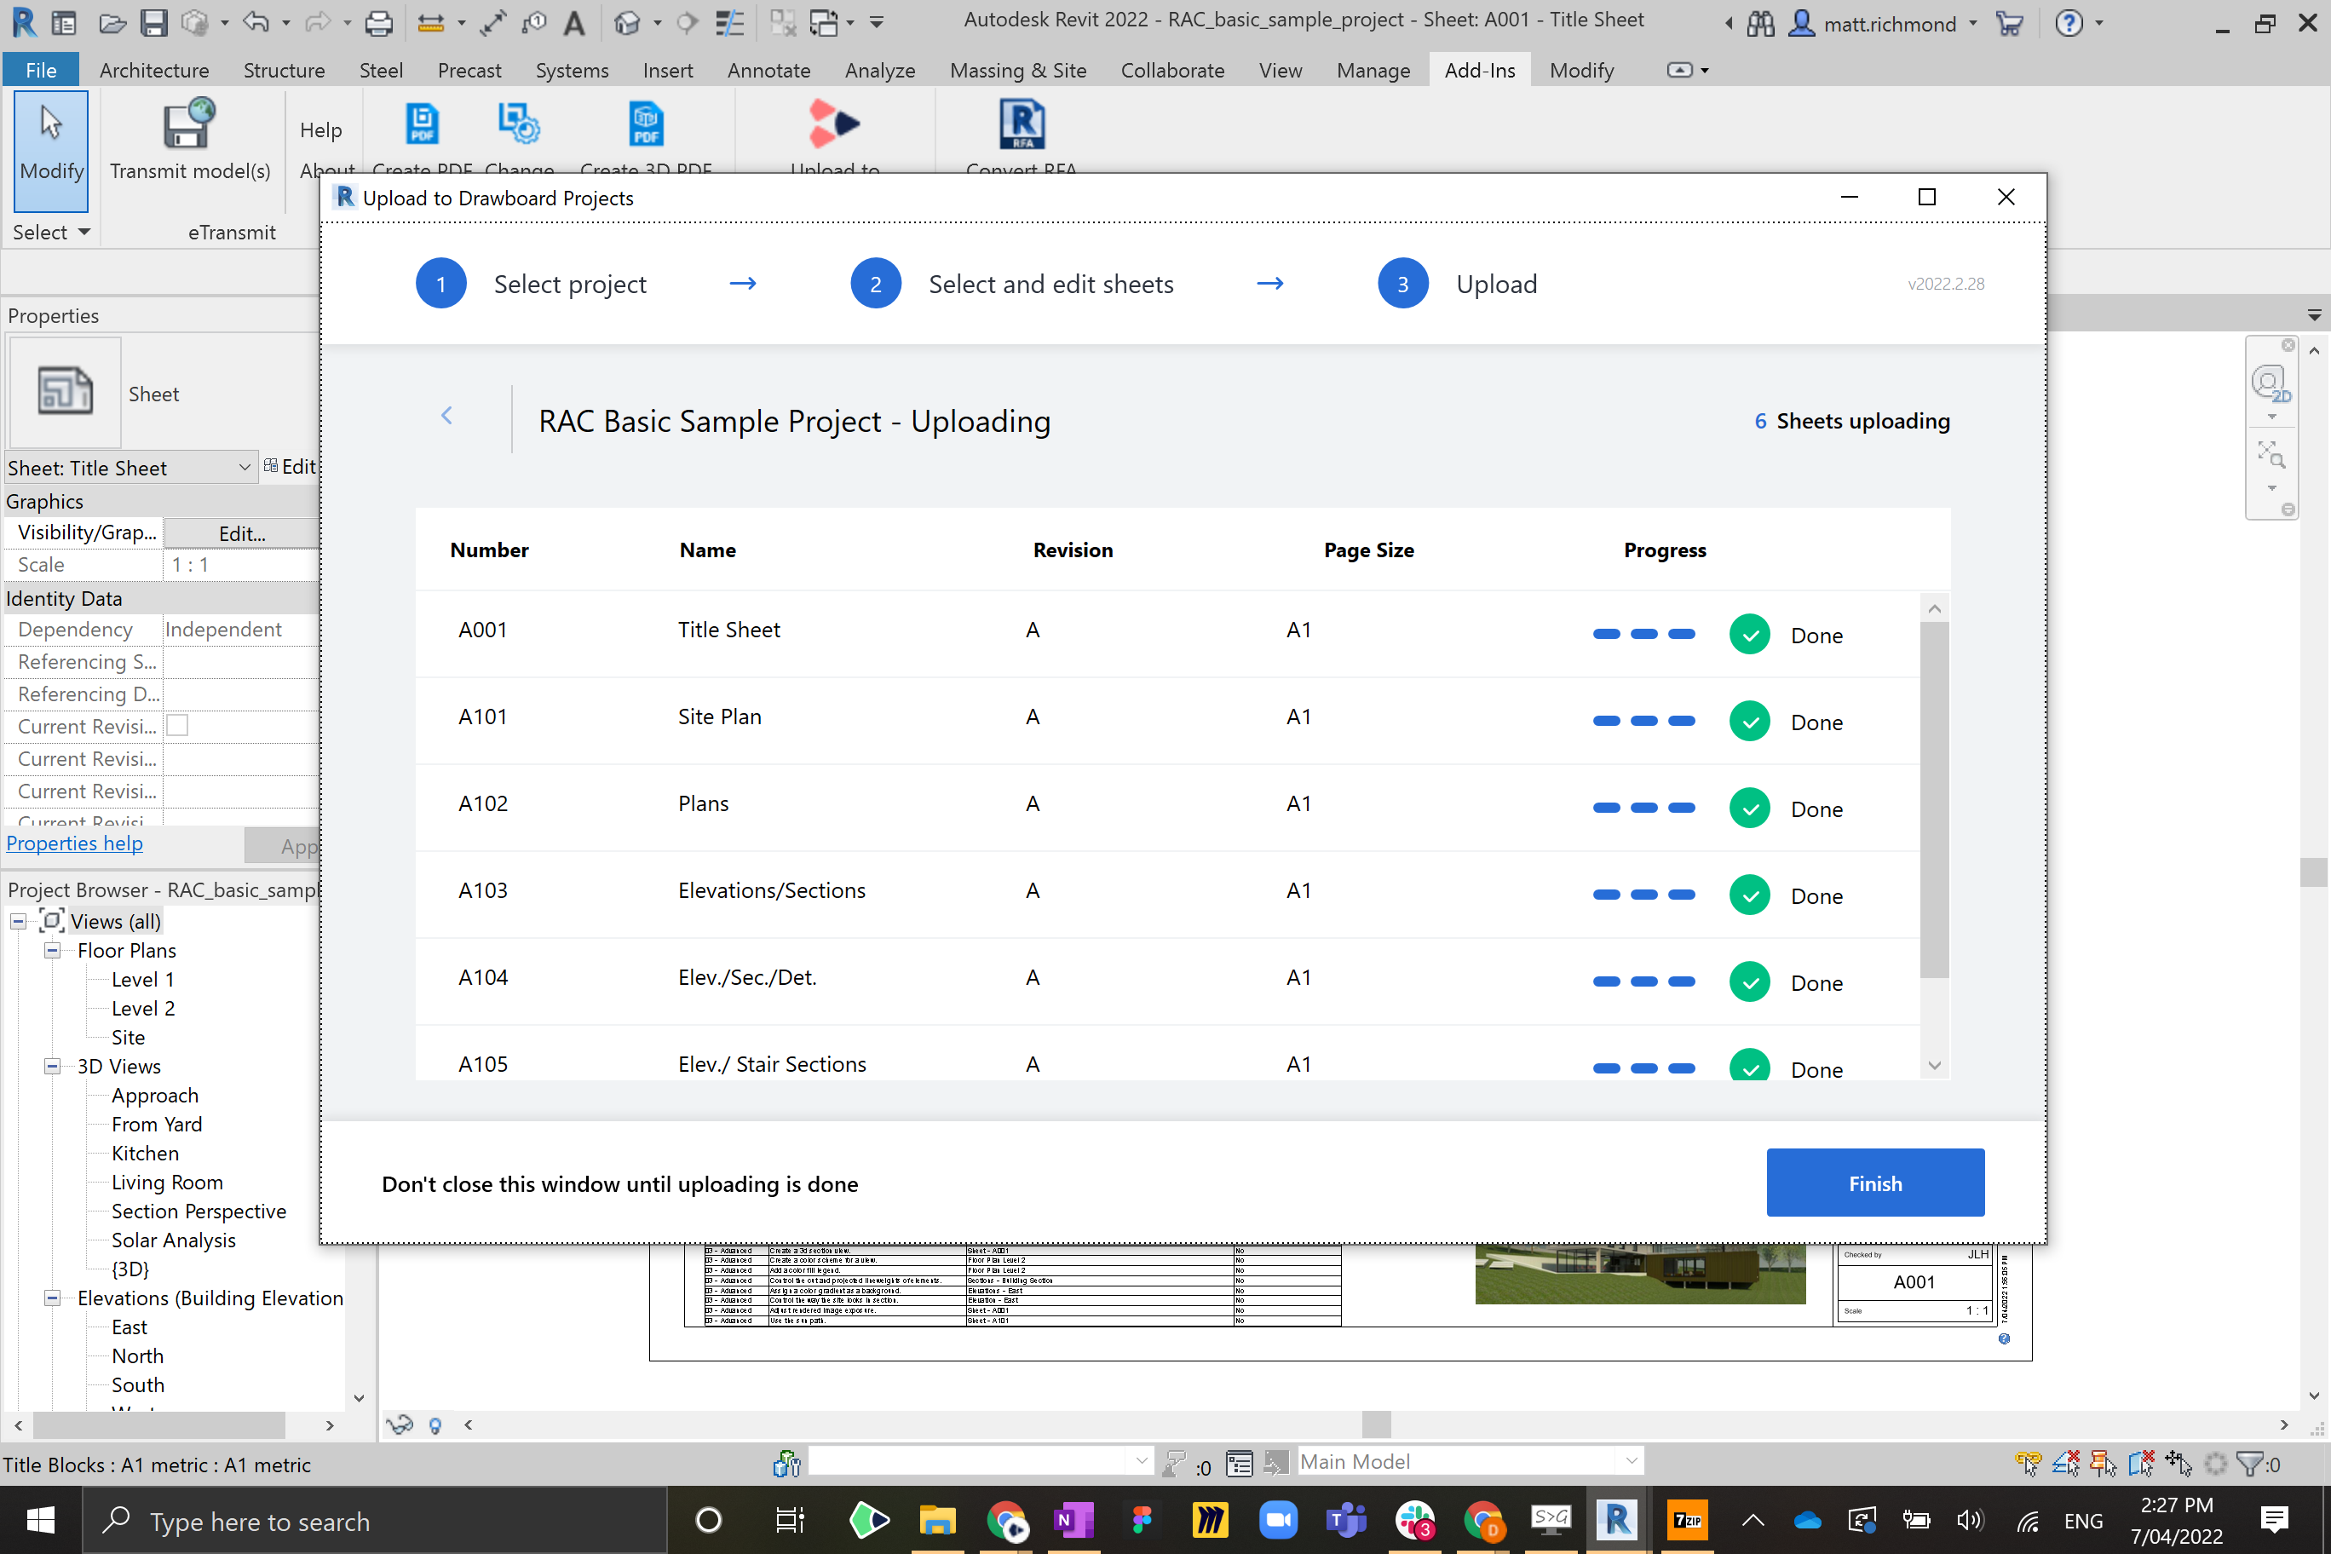Click the Print icon in quick access toolbar
This screenshot has width=2331, height=1554.
coord(378,22)
